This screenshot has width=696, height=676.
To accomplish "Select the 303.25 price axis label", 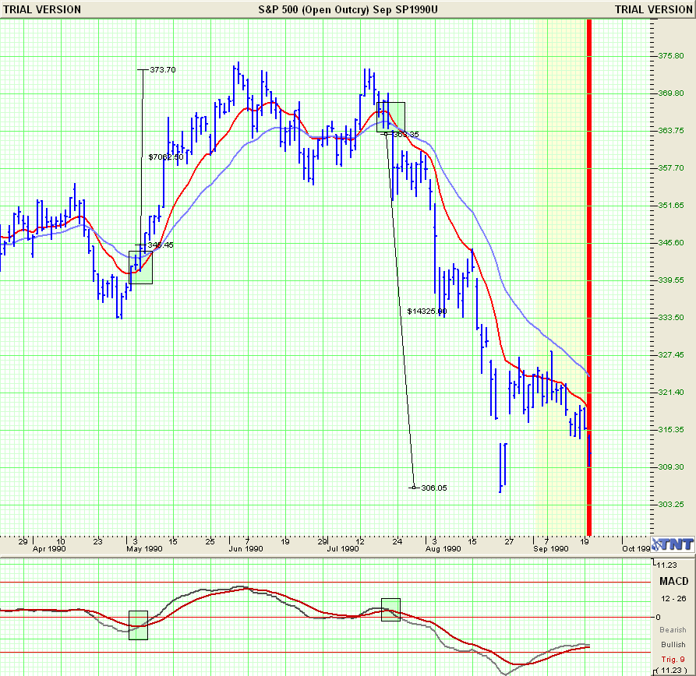I will (x=671, y=505).
